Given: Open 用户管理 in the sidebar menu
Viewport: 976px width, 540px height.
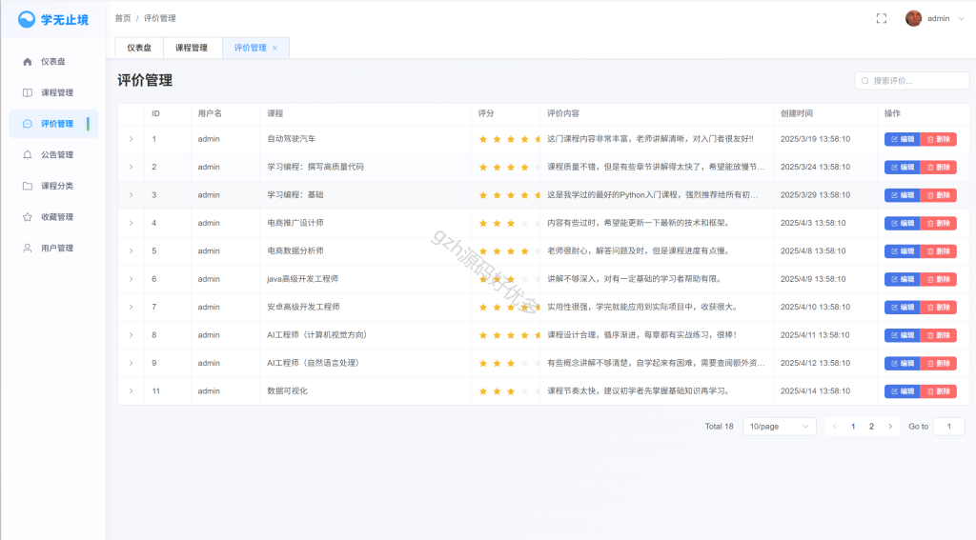Looking at the screenshot, I should (x=53, y=249).
